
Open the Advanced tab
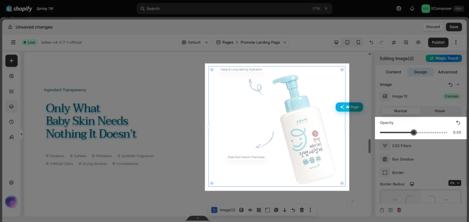(x=447, y=72)
